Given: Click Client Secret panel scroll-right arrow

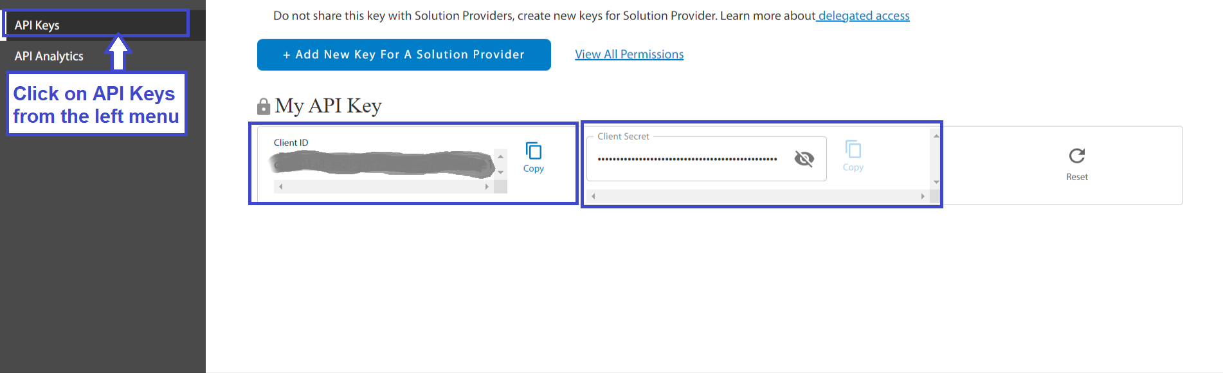Looking at the screenshot, I should coord(923,196).
